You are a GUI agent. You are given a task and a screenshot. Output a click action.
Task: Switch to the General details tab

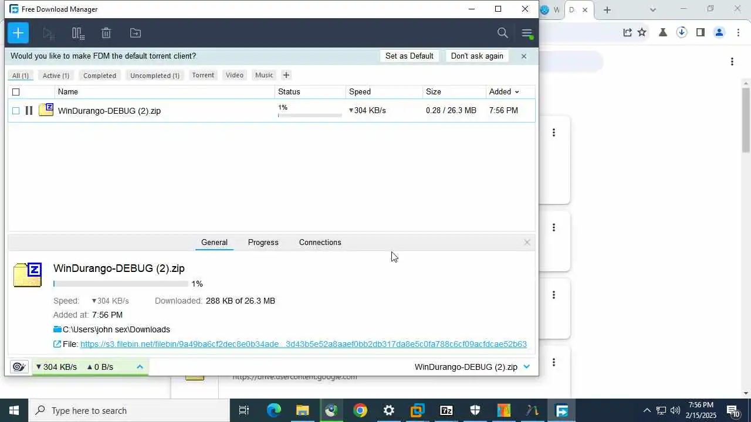click(214, 242)
